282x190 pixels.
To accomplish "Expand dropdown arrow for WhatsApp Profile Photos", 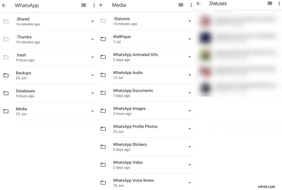I will point(190,129).
